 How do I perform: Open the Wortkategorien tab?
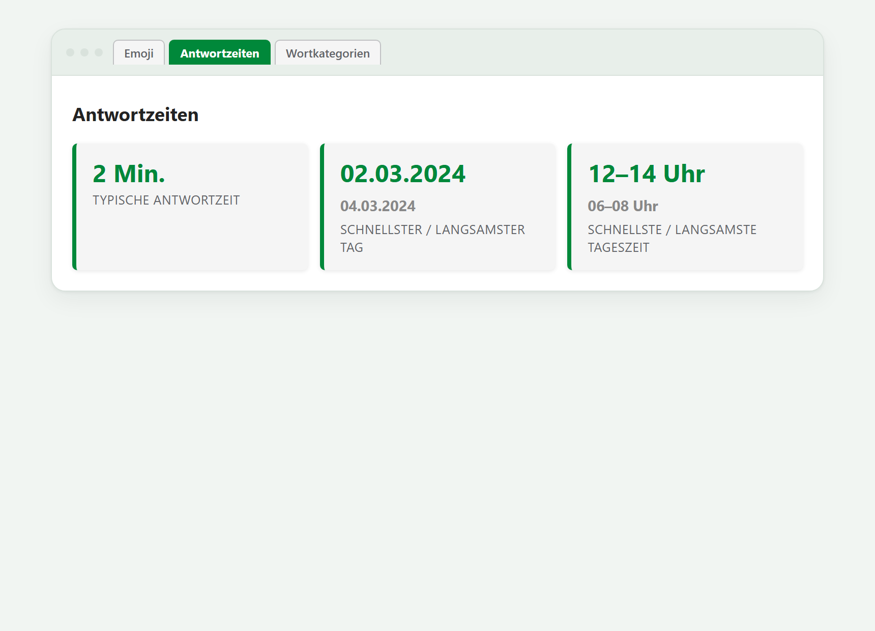tap(328, 53)
